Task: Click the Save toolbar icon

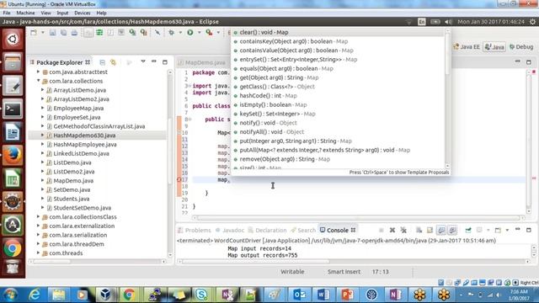Action: click(52, 33)
